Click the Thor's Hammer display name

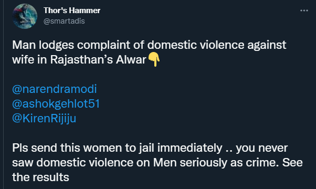click(72, 10)
